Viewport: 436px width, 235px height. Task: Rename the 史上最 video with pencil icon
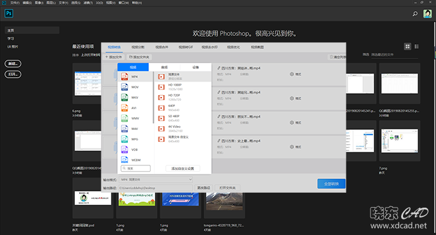tap(219, 141)
